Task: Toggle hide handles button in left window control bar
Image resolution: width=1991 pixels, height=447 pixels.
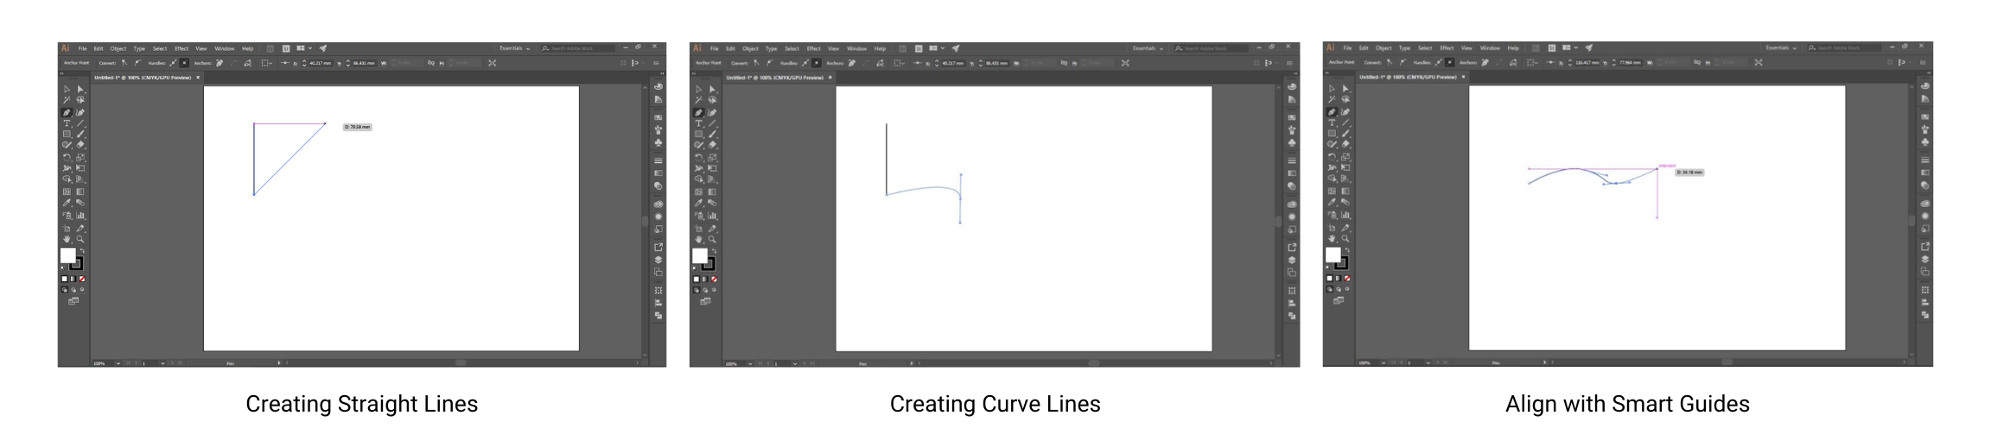Action: (x=184, y=63)
